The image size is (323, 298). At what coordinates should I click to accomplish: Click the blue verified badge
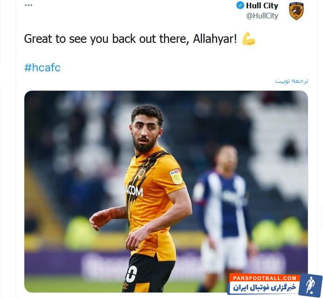[x=240, y=6]
